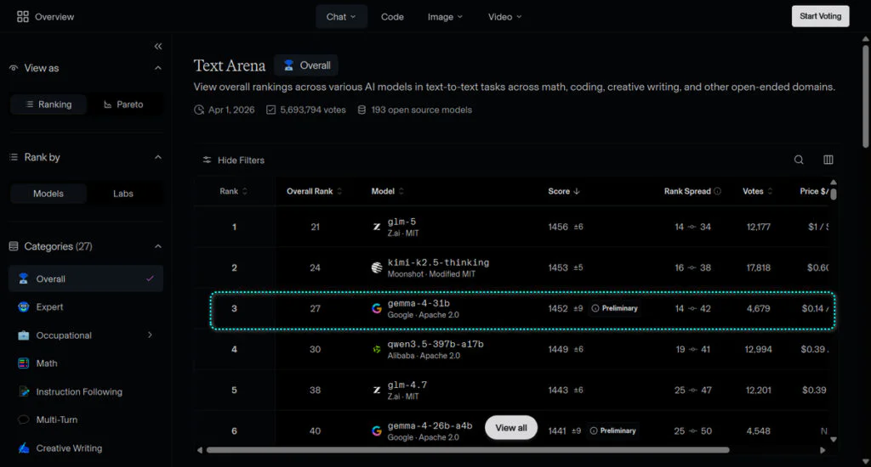This screenshot has width=871, height=467.
Task: Switch Rank by to Labs
Action: tap(123, 194)
